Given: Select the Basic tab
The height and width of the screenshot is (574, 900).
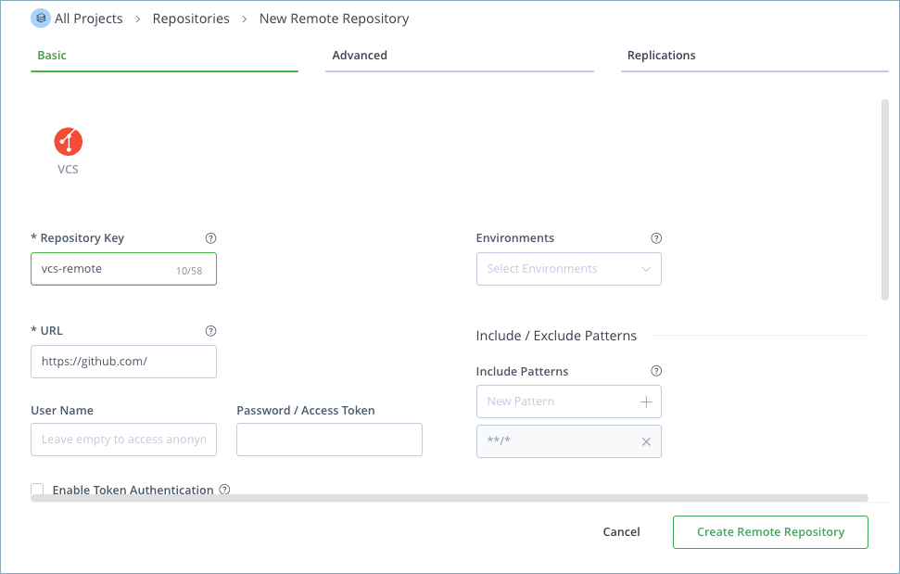Looking at the screenshot, I should coord(51,55).
